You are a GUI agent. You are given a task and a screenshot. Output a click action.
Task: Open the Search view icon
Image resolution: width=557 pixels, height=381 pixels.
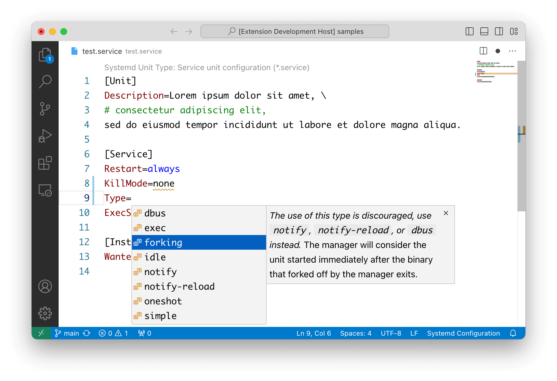[45, 82]
